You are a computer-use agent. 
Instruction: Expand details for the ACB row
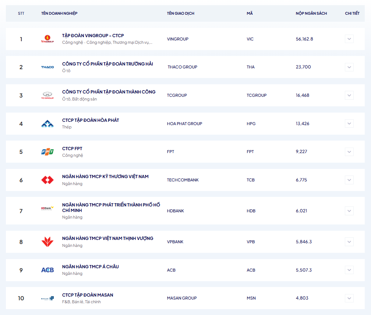click(x=349, y=270)
